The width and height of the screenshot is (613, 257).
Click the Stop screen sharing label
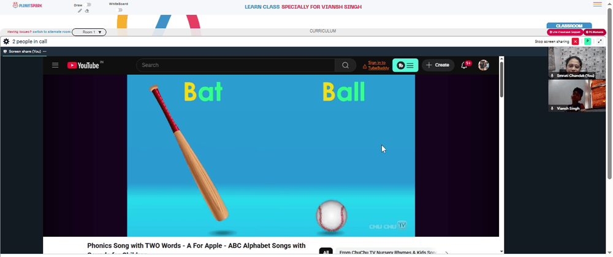point(552,42)
